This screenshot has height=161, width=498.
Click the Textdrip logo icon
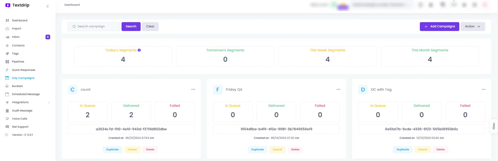[8, 5]
